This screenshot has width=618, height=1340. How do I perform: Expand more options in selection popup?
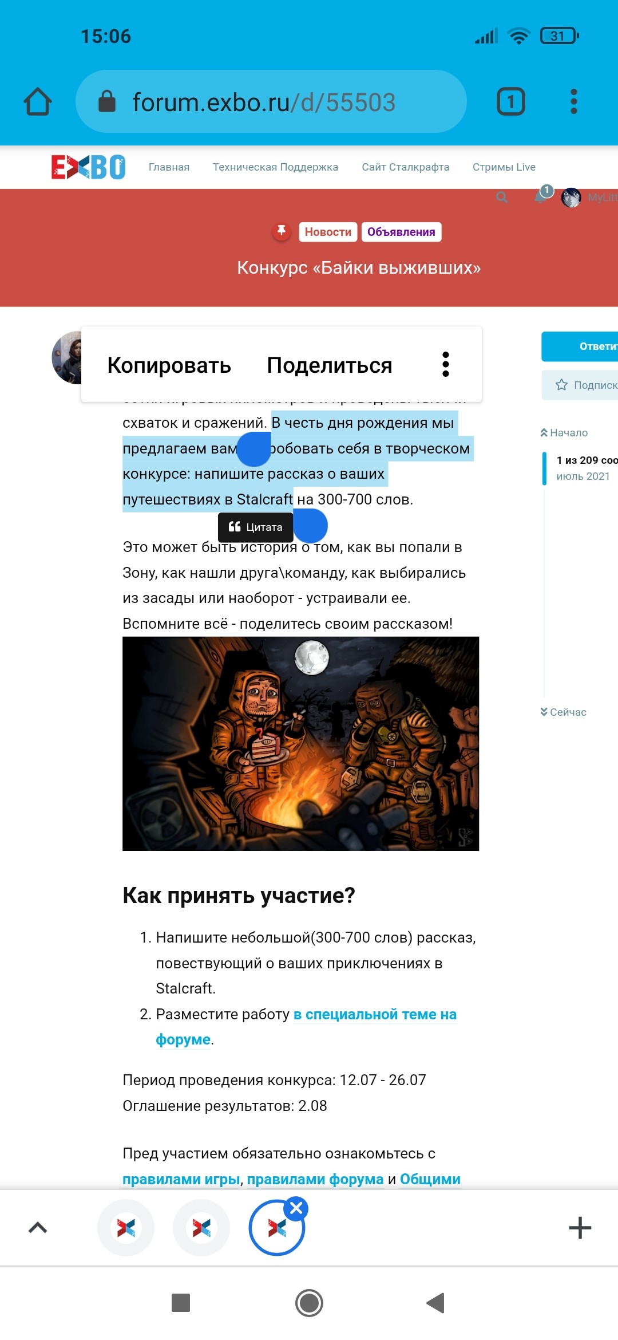pos(446,365)
